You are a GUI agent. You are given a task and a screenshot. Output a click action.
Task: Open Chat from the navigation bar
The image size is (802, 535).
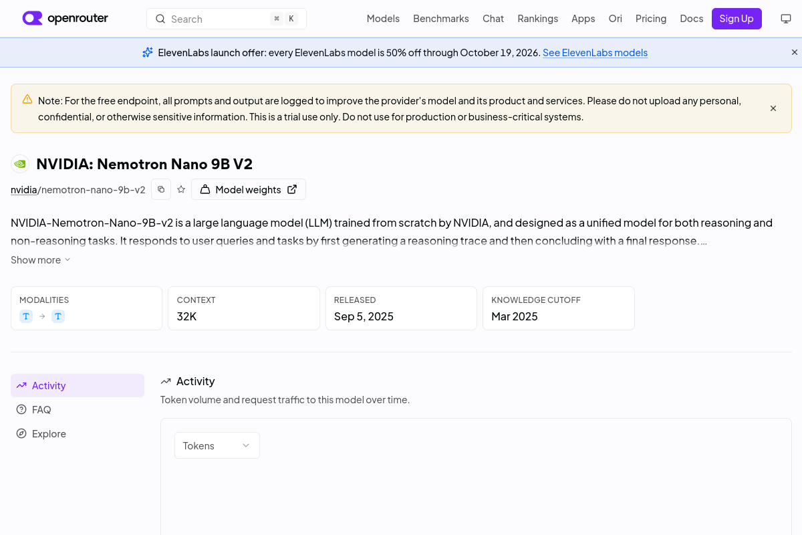click(x=493, y=19)
